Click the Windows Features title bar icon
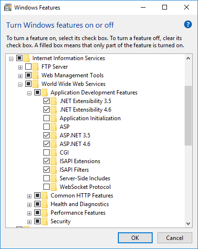The height and width of the screenshot is (249, 198). (x=8, y=8)
